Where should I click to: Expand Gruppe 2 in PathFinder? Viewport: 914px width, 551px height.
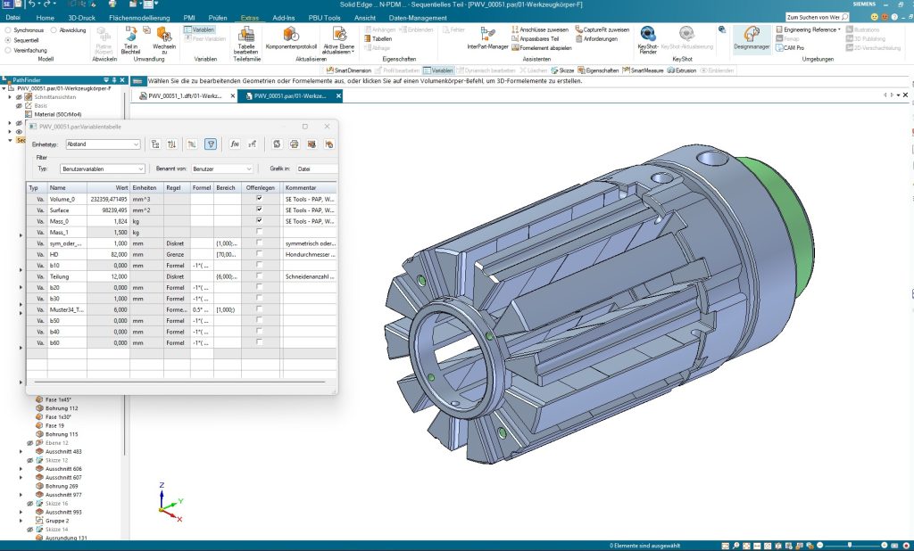pos(21,521)
